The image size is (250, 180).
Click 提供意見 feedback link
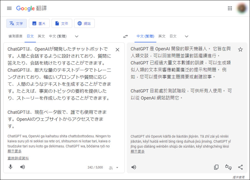[238, 177]
